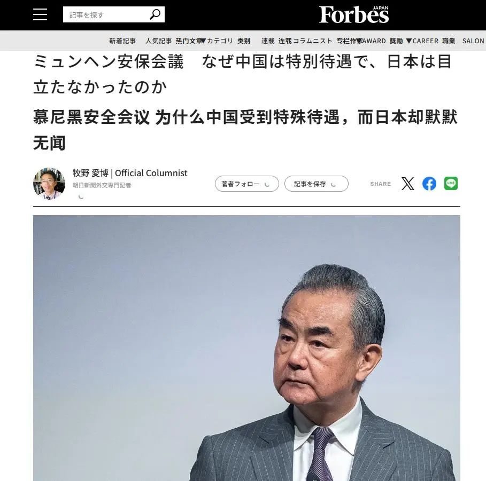Click the main article photo
Image resolution: width=486 pixels, height=481 pixels.
(246, 348)
